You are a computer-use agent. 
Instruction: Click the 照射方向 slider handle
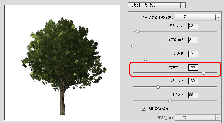[137, 32]
